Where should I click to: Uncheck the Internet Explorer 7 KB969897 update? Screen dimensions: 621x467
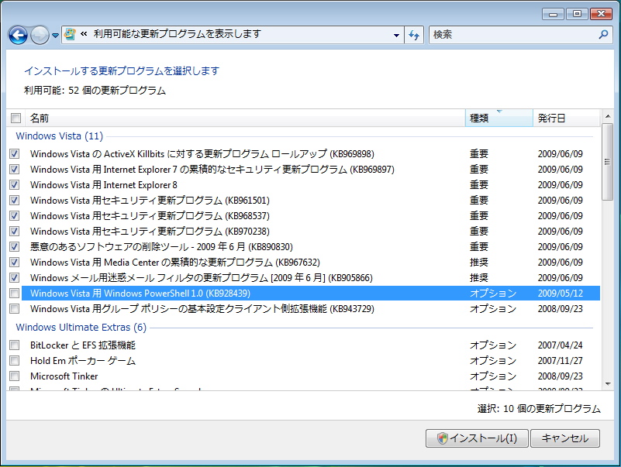pos(15,170)
